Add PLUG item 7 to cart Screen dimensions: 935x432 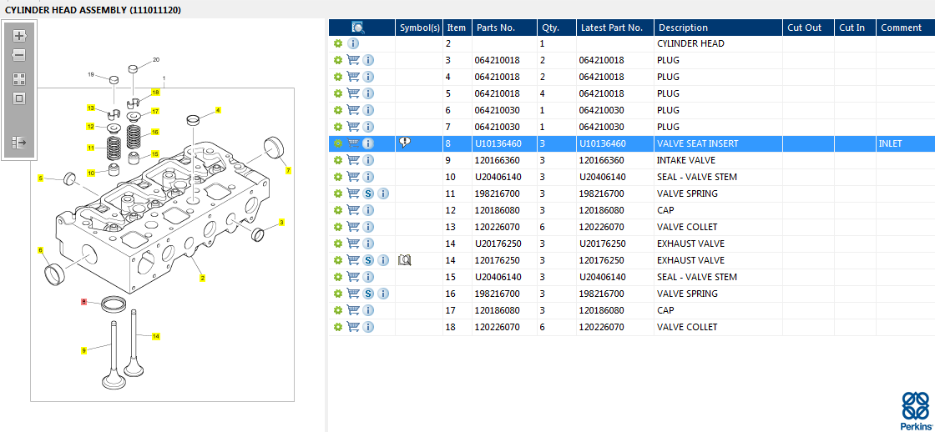[x=353, y=127]
